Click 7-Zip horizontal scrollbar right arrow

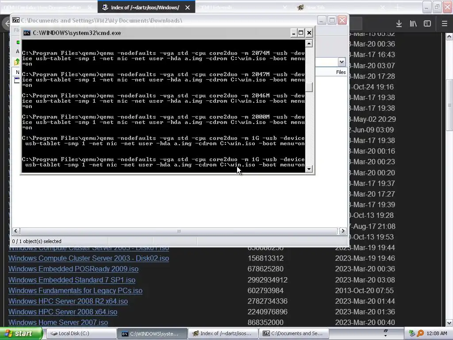coord(343,231)
